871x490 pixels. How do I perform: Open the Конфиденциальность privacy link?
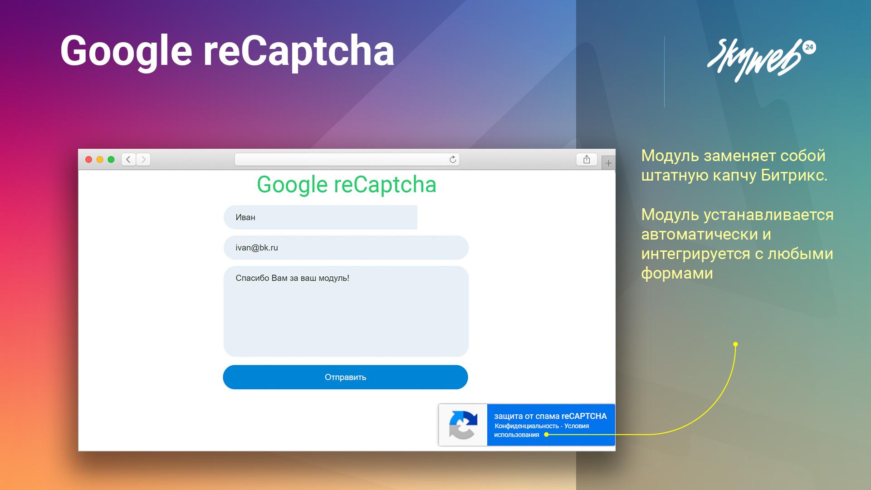pos(526,426)
